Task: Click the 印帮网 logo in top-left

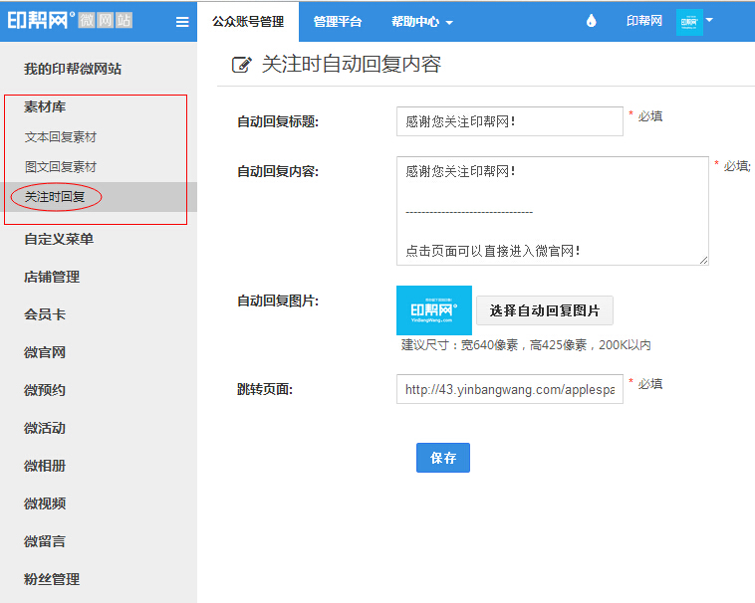Action: coord(70,21)
